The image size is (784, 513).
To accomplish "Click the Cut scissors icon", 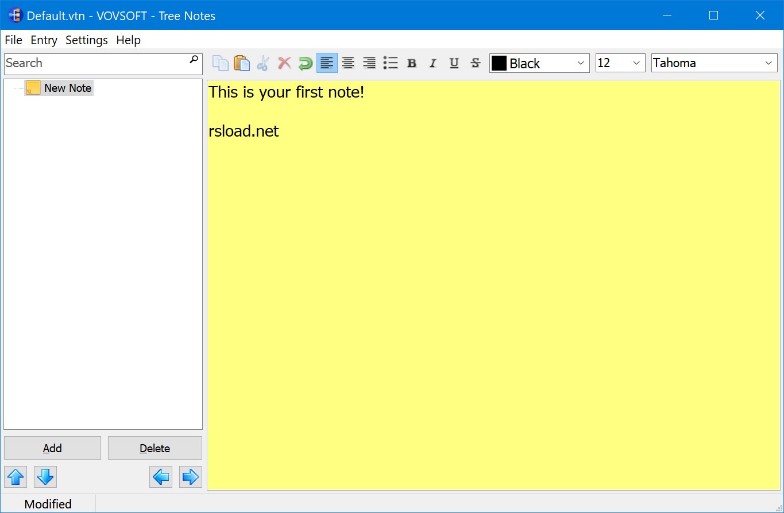I will coord(263,63).
